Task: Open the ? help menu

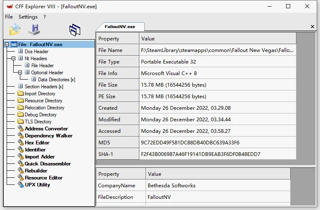Action: tap(45, 17)
